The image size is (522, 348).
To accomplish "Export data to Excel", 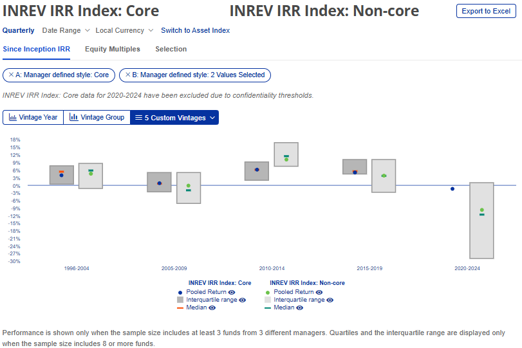I will 486,11.
